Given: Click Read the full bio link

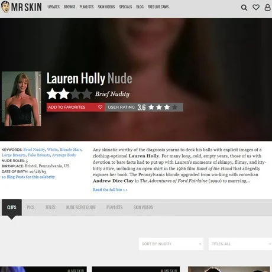Looking at the screenshot, I should [x=110, y=190].
